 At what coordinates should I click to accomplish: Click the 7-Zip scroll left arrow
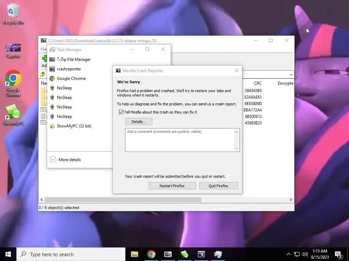click(x=42, y=199)
